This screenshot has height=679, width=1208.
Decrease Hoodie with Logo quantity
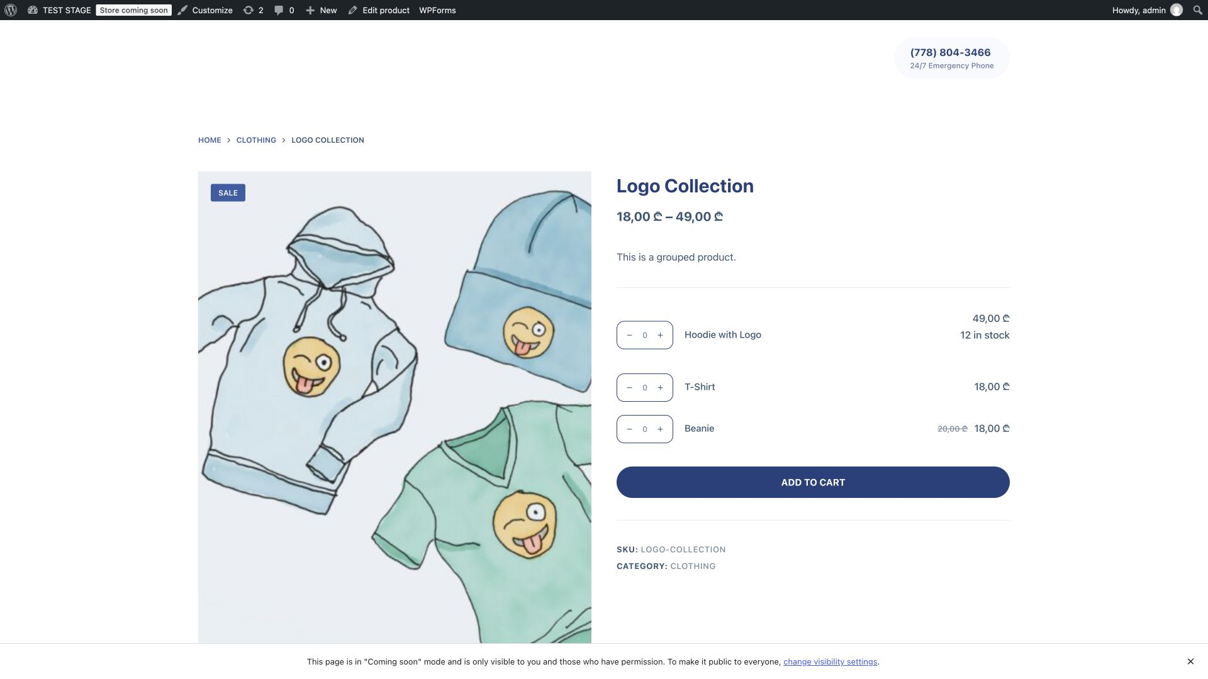629,335
